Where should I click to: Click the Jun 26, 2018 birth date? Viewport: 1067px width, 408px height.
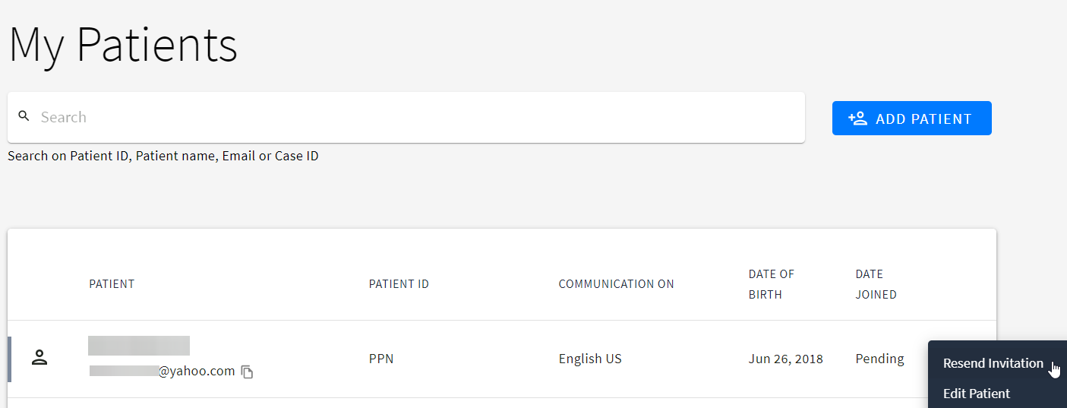pos(785,359)
